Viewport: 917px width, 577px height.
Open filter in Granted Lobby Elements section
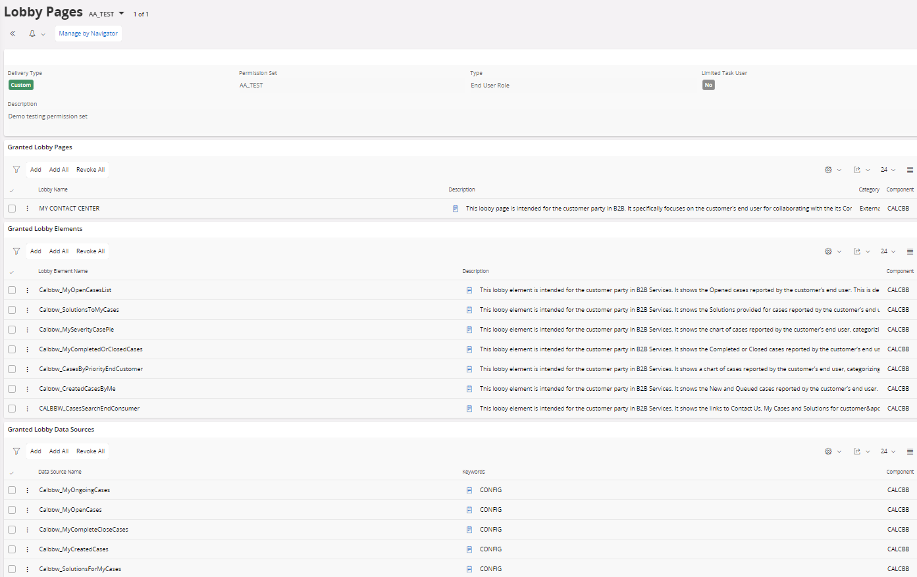(16, 251)
